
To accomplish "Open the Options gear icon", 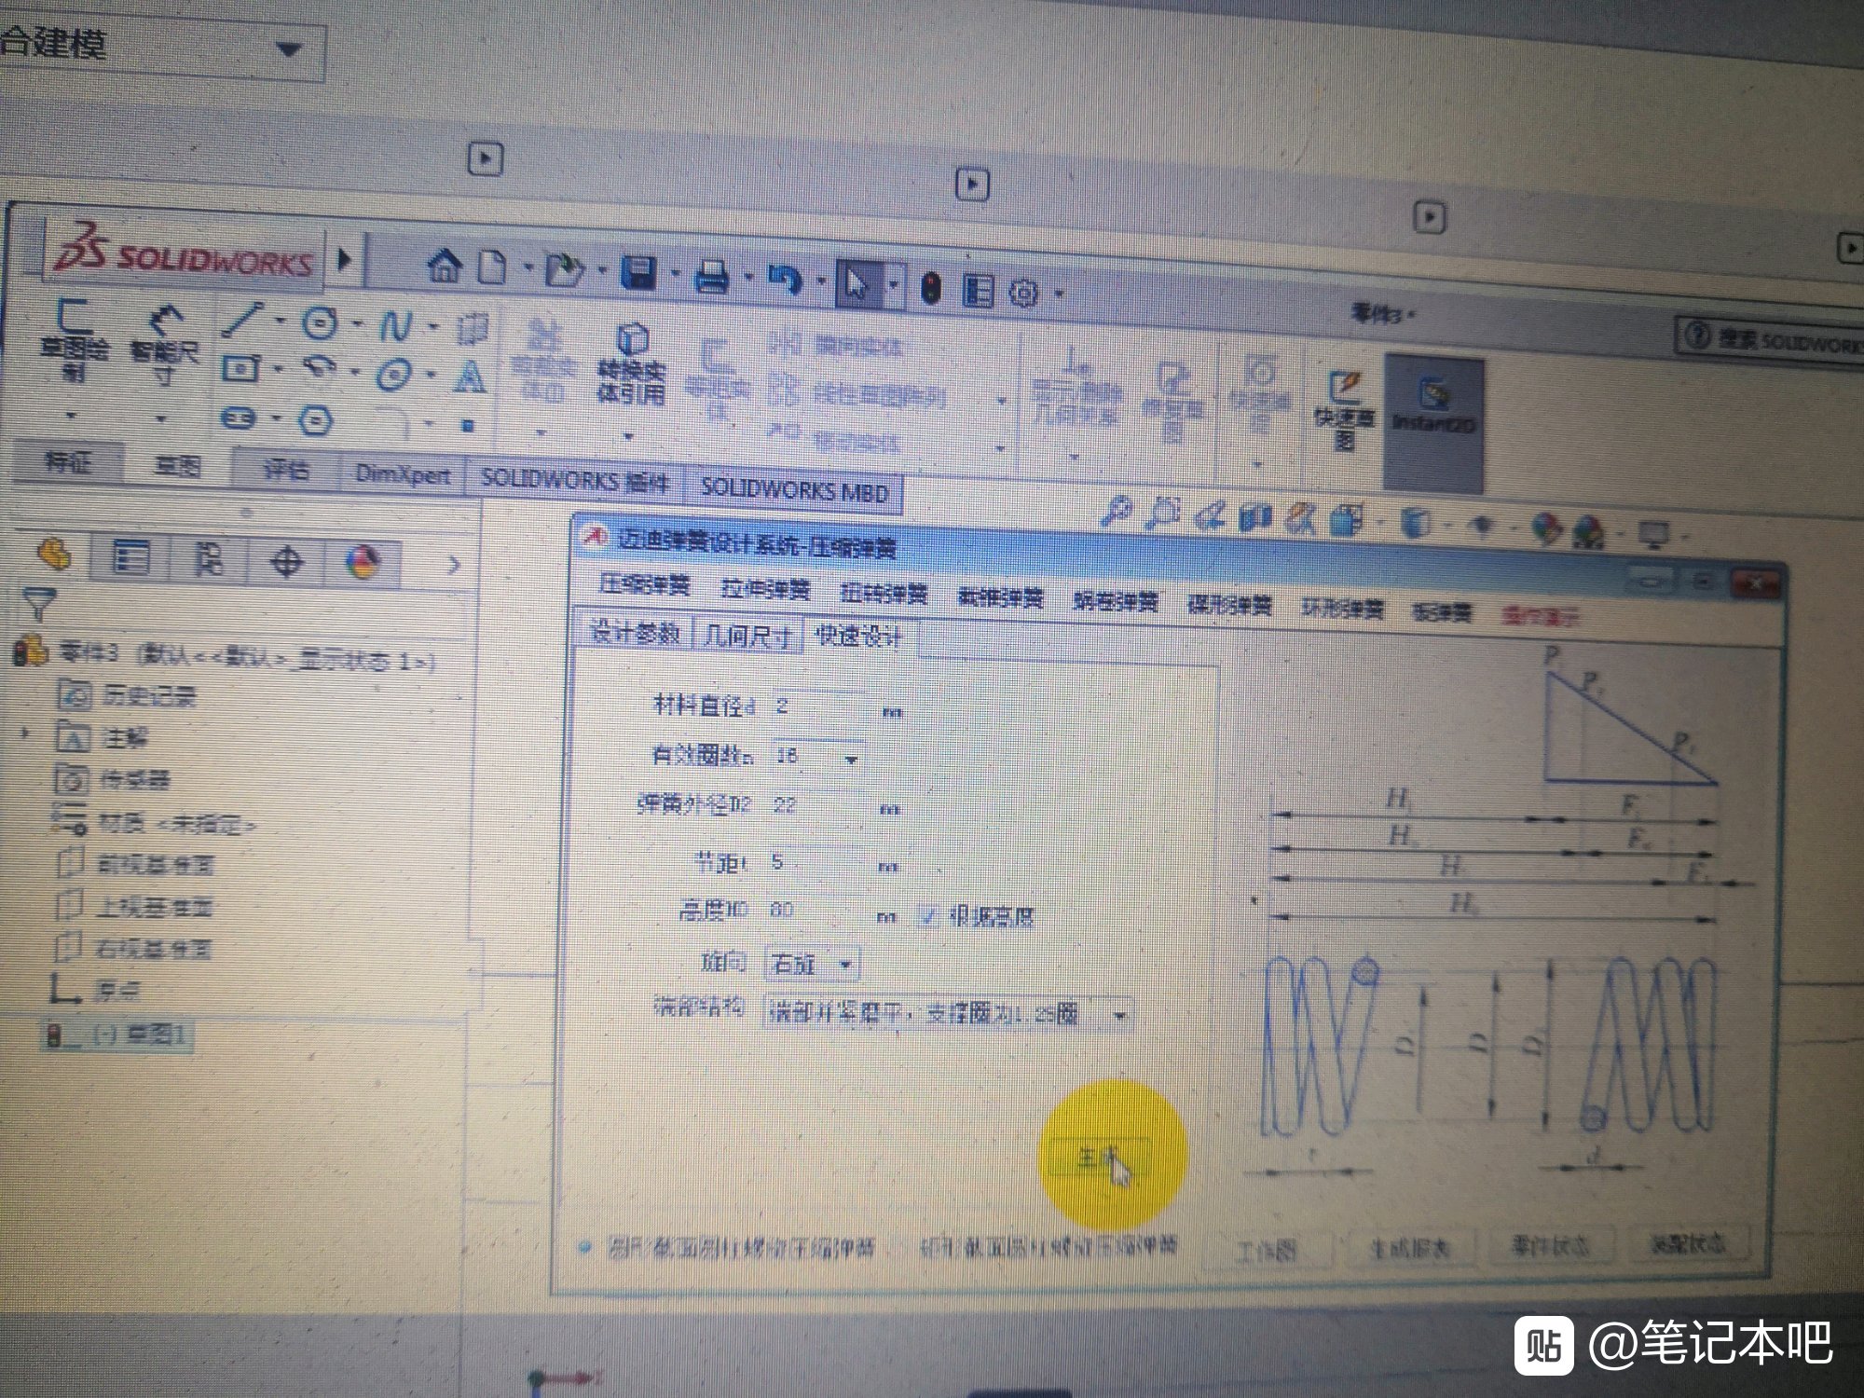I will click(x=1024, y=293).
